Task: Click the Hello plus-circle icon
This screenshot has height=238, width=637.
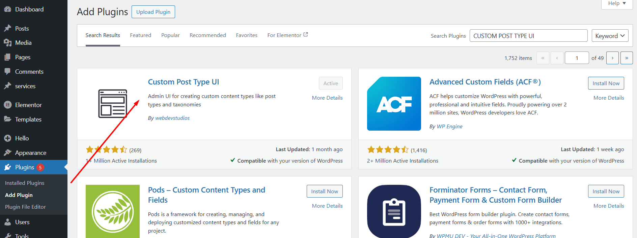Action: pos(7,138)
